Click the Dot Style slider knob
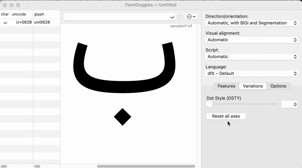Image resolution: width=302 pixels, height=168 pixels. click(x=209, y=104)
